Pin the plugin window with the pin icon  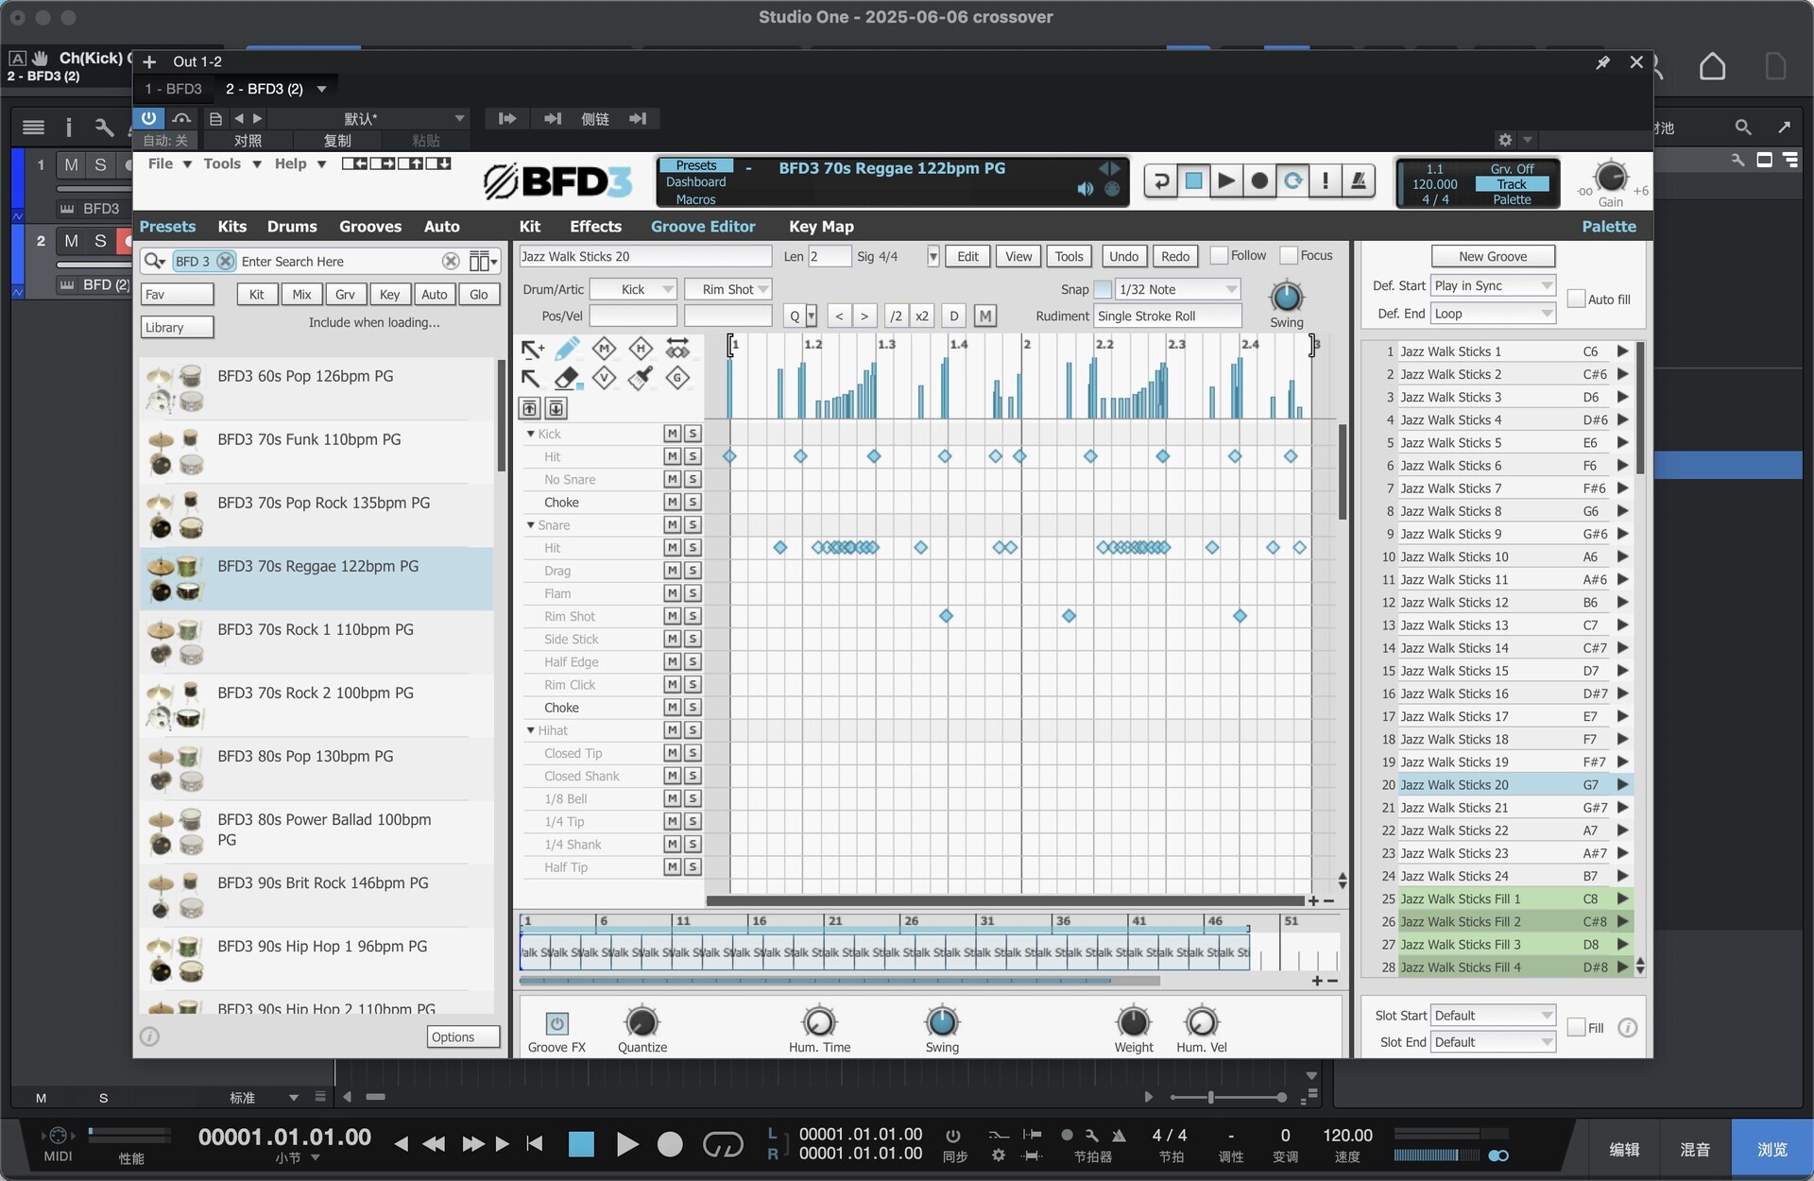pyautogui.click(x=1602, y=62)
